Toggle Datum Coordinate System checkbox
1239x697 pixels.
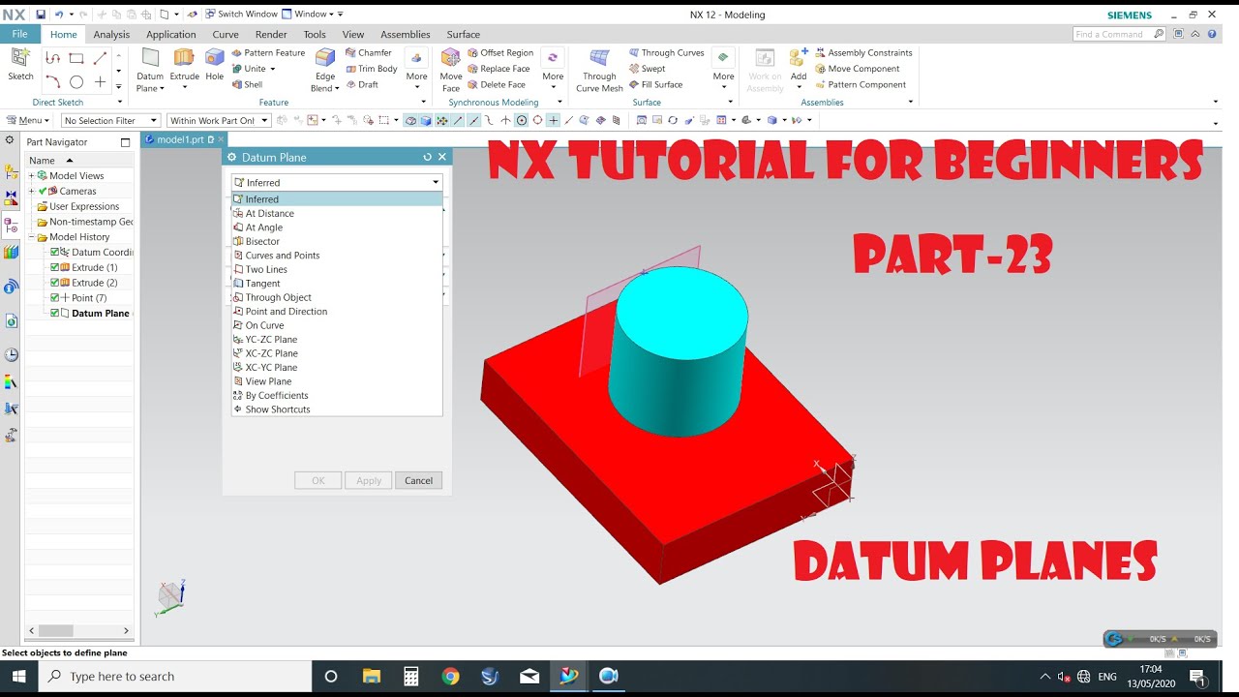click(55, 252)
